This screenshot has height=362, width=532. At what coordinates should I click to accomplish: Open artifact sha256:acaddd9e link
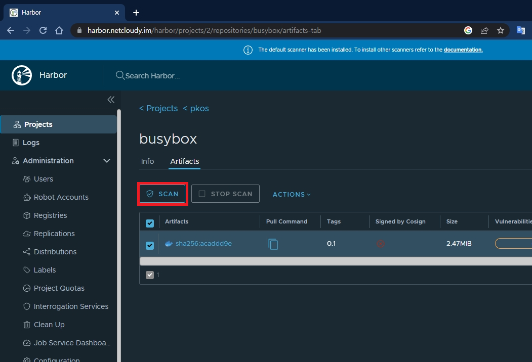203,244
